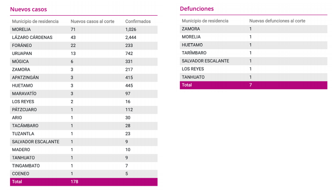The height and width of the screenshot is (190, 332).
Task: Select the LÁZARO CÁRDENAS row
Action: point(83,37)
